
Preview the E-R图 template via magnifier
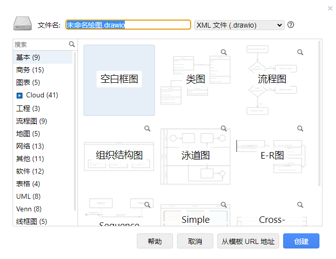click(x=300, y=128)
